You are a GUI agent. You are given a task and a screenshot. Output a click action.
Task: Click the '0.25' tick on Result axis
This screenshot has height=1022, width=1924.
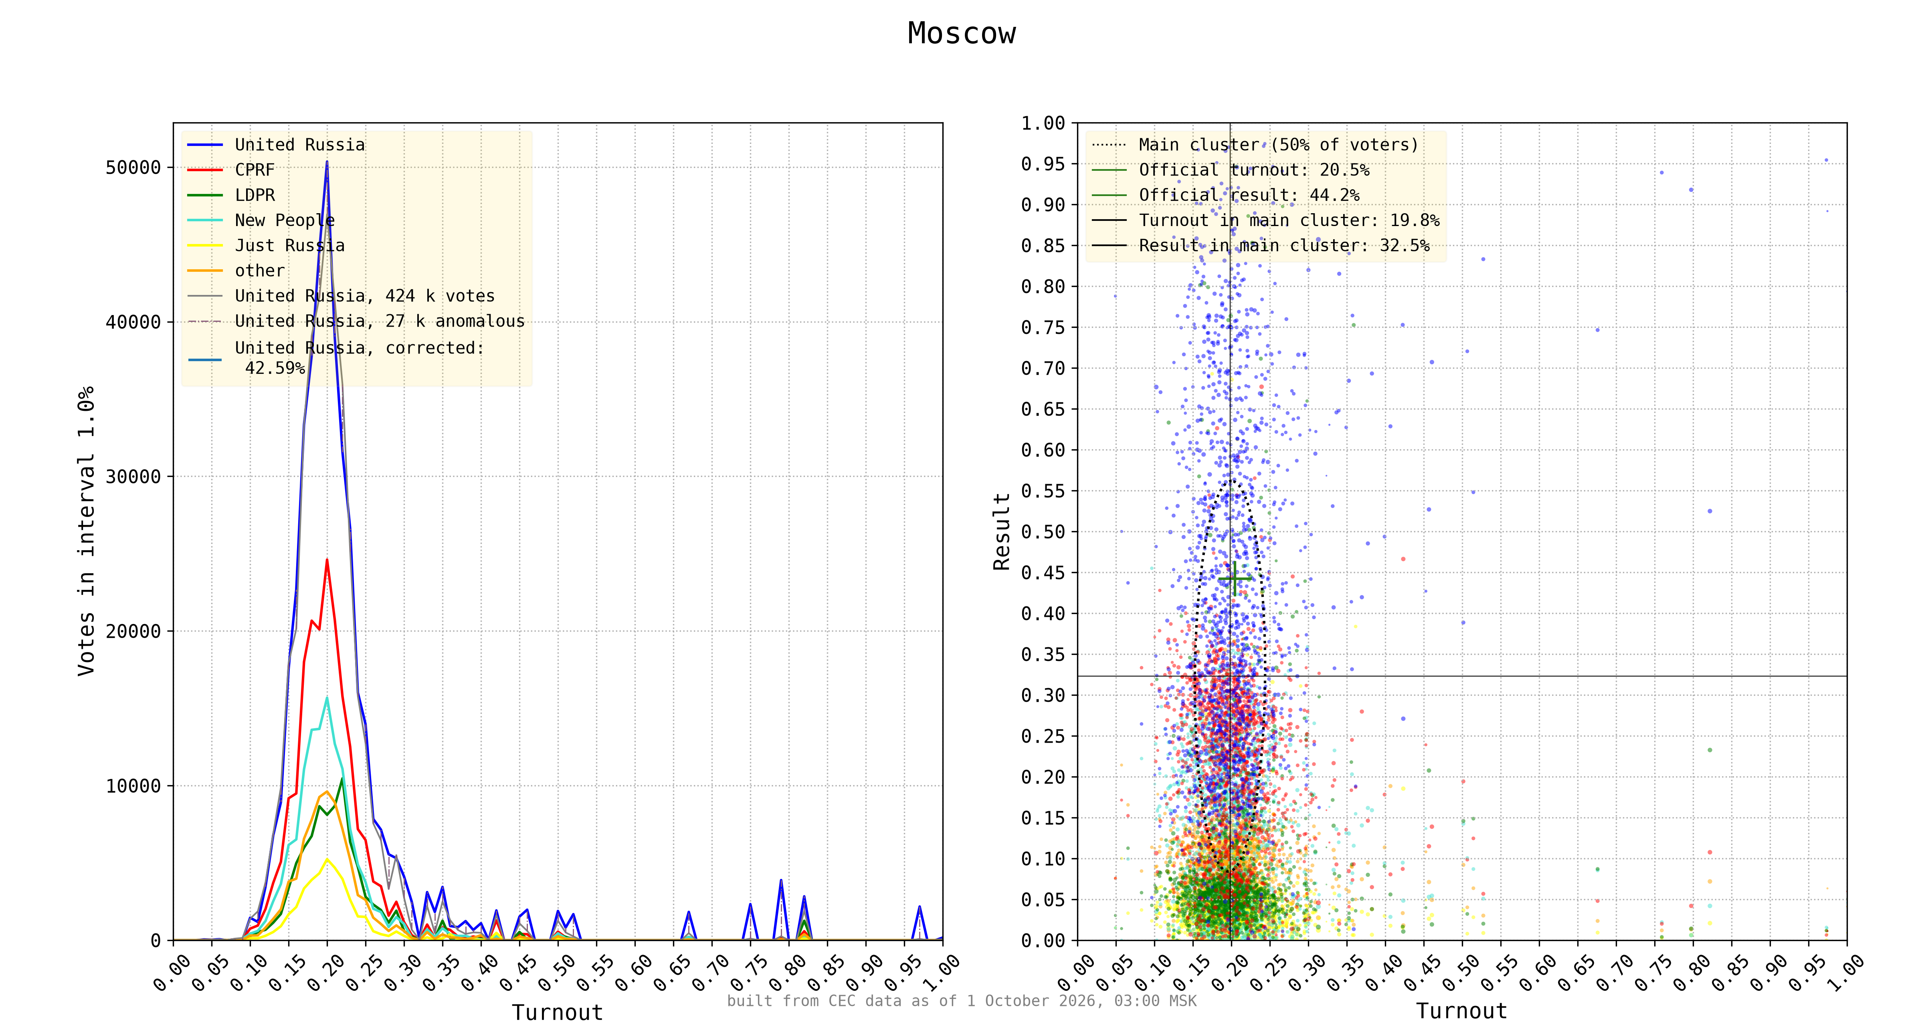[x=1043, y=736]
